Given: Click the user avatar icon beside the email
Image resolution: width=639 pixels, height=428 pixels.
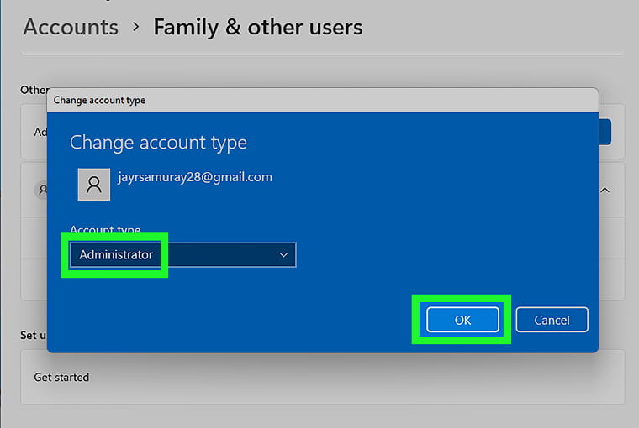Looking at the screenshot, I should tap(93, 184).
